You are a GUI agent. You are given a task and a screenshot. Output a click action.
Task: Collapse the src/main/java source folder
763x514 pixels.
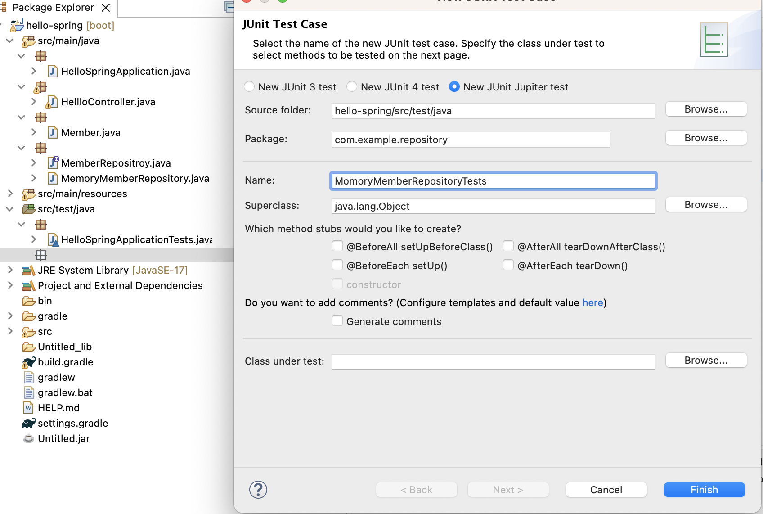coord(9,41)
